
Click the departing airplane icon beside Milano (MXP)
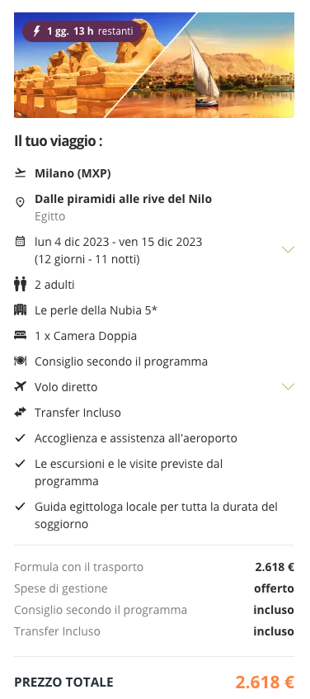[x=20, y=173]
